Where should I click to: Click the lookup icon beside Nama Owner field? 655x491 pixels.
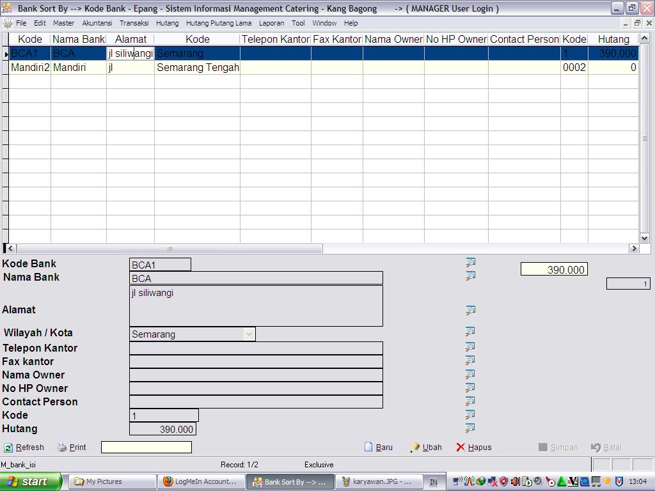[470, 374]
